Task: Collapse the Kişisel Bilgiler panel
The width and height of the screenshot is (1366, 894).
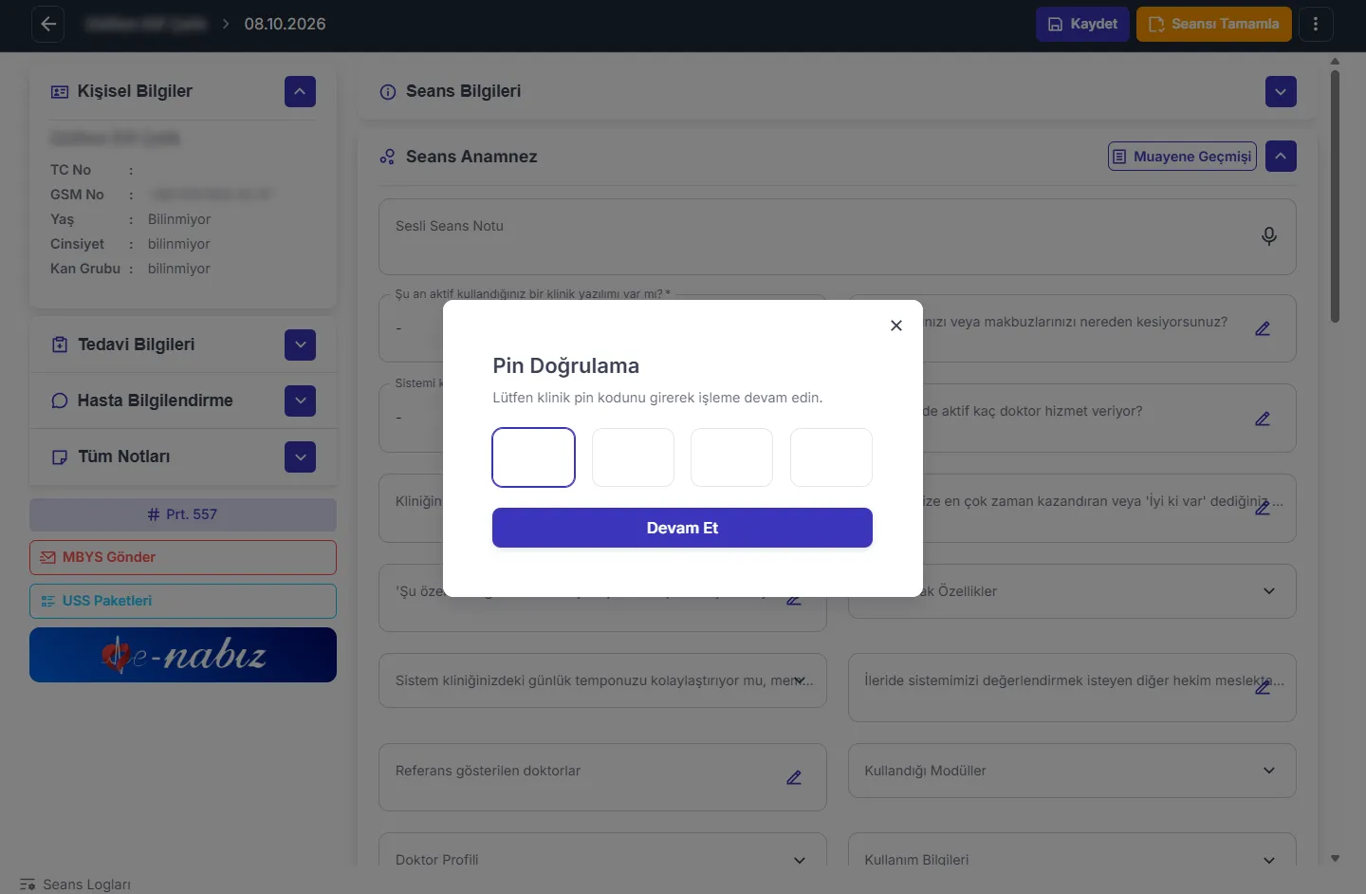Action: click(300, 92)
